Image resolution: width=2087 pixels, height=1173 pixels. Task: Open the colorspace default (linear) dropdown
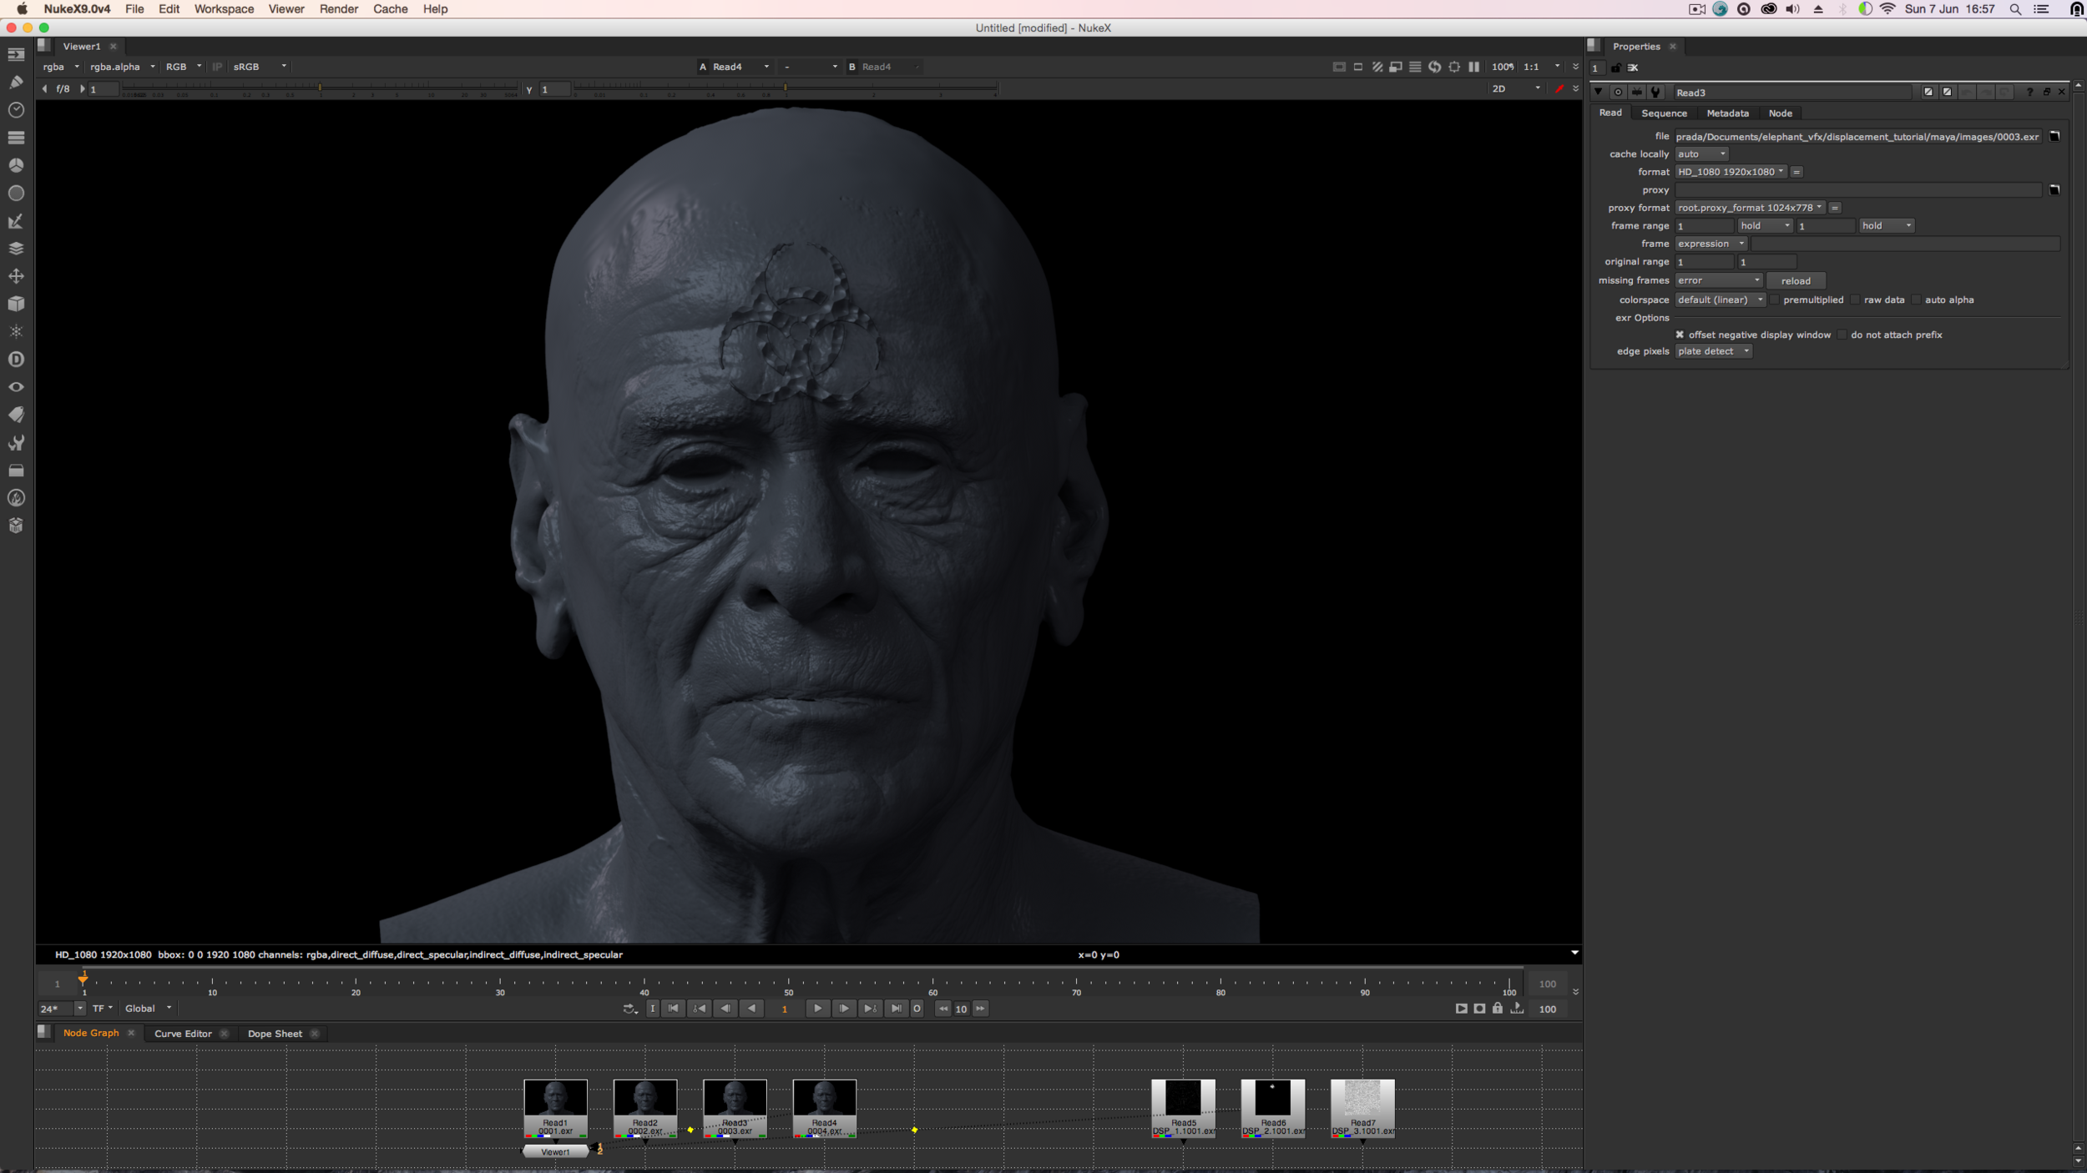tap(1720, 300)
